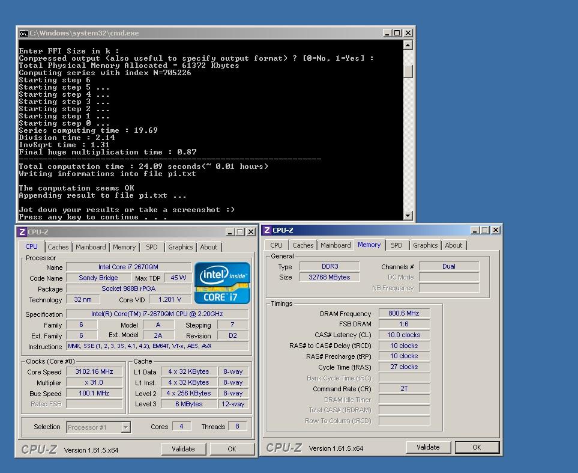The height and width of the screenshot is (473, 578).
Task: Click the 'Dual' channels value
Action: [449, 266]
